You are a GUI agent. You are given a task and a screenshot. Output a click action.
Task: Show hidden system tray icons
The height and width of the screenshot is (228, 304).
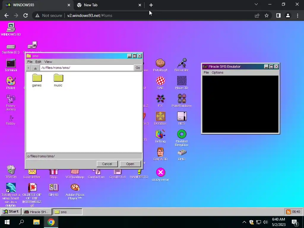[x=244, y=222]
